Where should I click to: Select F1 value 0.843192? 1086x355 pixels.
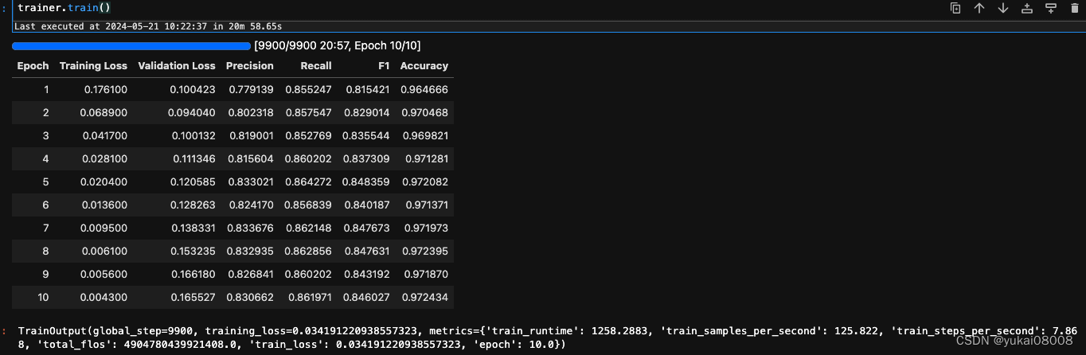(x=367, y=274)
